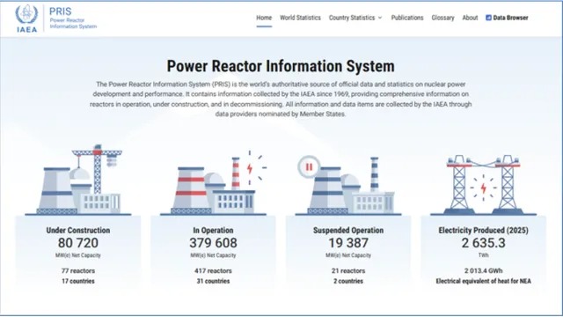Click the pause symbol on the suspended plant
The image size is (563, 317).
point(309,166)
